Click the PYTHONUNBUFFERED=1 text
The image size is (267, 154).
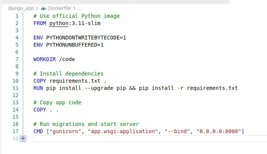(75, 45)
